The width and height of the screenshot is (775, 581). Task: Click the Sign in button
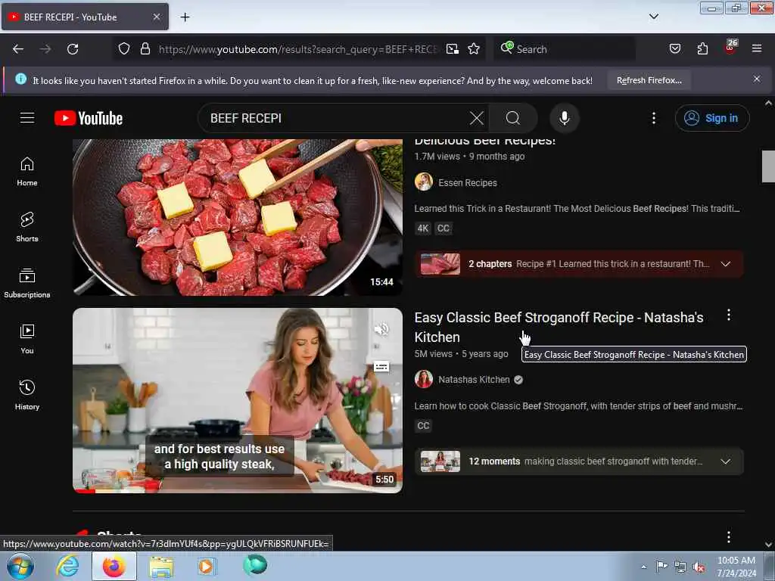tap(712, 118)
